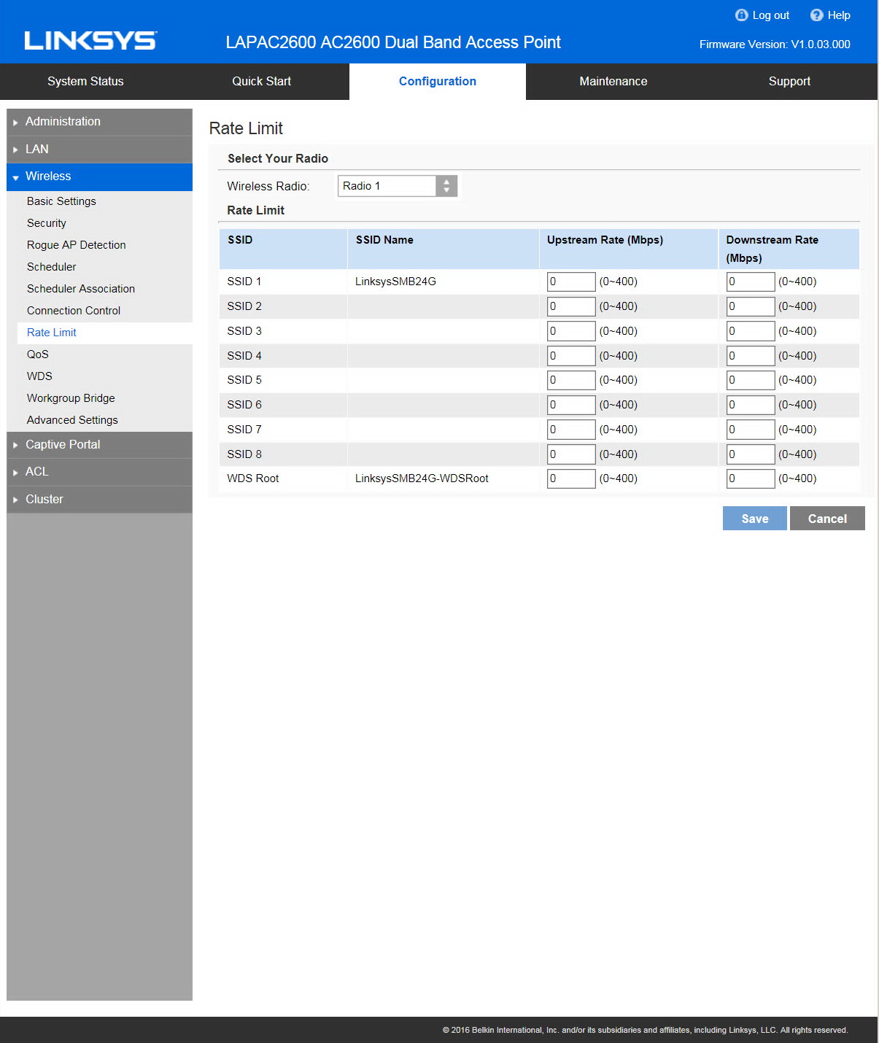This screenshot has height=1043, width=879.
Task: Click the LinksysSMB24G-WDSRoot SSID name
Action: 422,478
